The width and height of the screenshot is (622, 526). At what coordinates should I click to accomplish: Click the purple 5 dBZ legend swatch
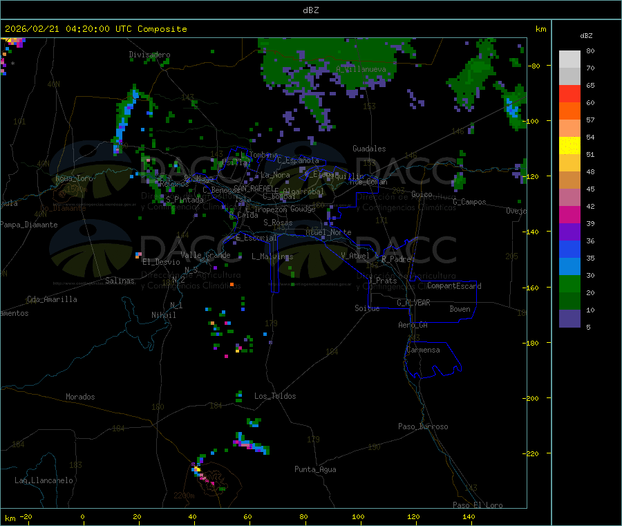(x=569, y=319)
